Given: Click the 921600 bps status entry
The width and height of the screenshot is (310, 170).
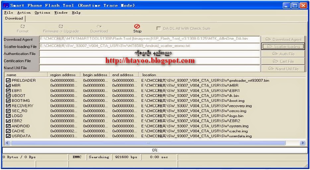Looking at the screenshot, I should pyautogui.click(x=126, y=157).
